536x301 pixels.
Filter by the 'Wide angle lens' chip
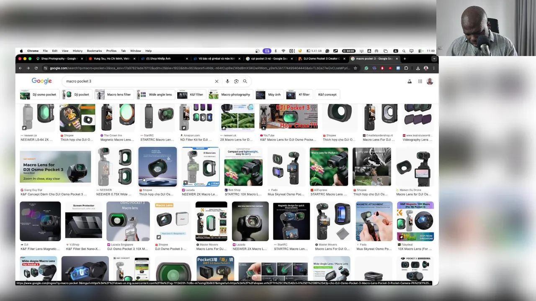tap(155, 94)
